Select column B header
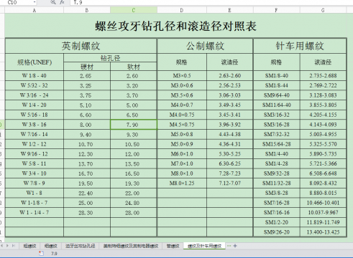Screen dimensions: 353x258 coord(87,10)
